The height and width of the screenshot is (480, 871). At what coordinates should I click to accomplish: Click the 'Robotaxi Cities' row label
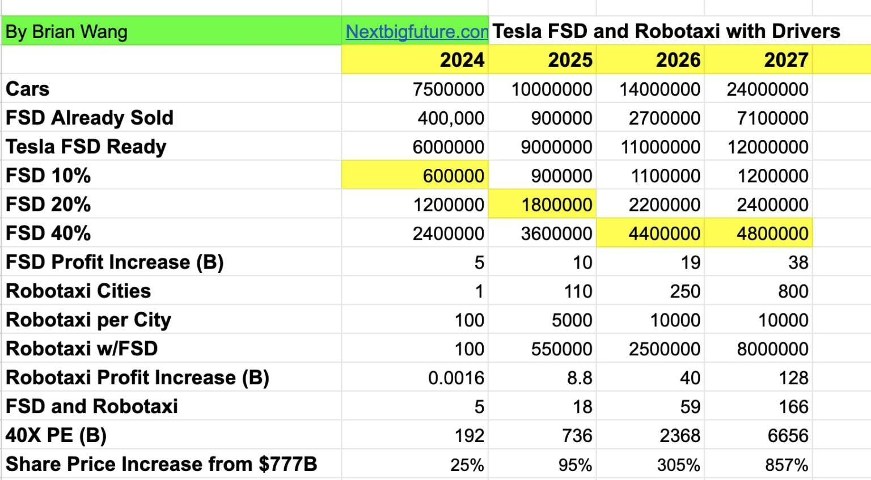(78, 291)
